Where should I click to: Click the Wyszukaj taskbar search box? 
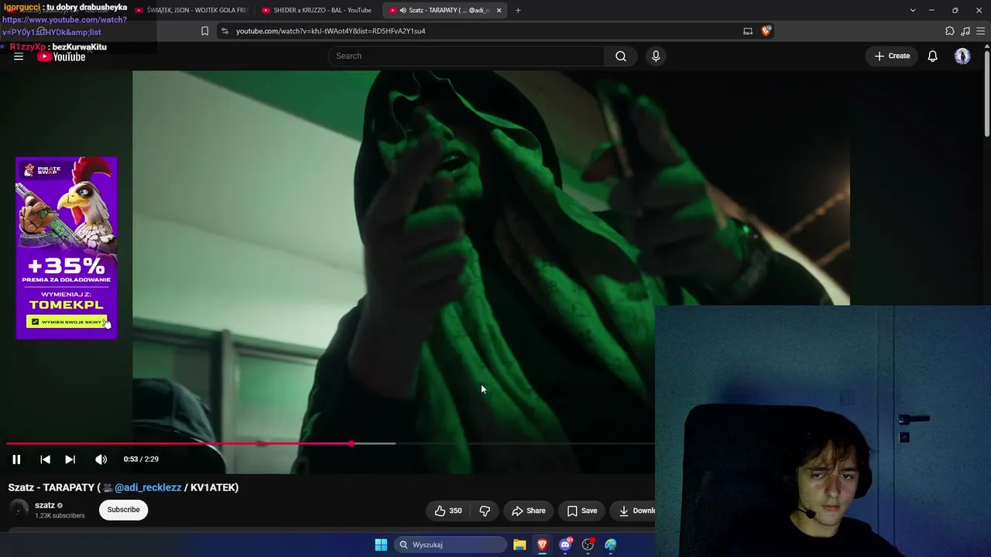coord(451,545)
